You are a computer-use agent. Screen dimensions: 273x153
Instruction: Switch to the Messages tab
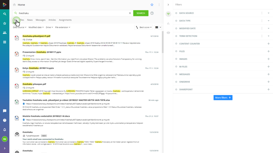[41, 20]
